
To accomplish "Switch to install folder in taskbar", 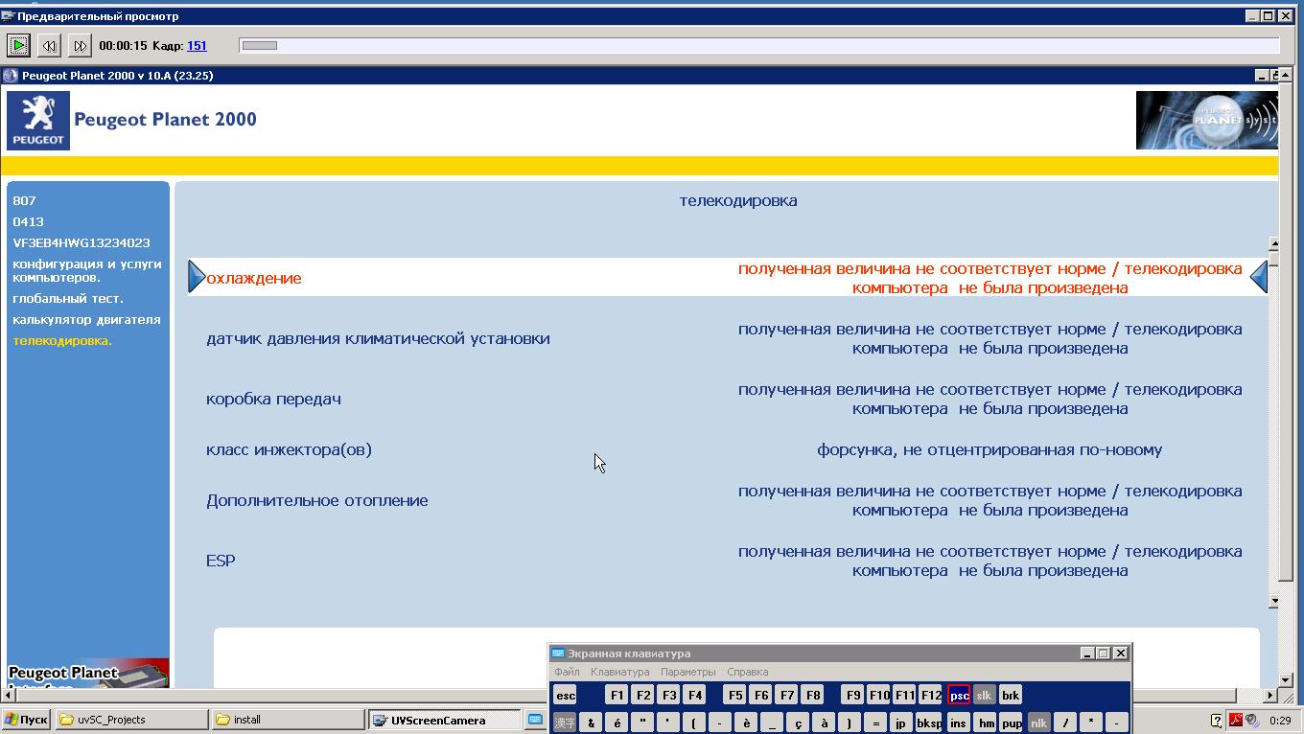I will pyautogui.click(x=289, y=720).
